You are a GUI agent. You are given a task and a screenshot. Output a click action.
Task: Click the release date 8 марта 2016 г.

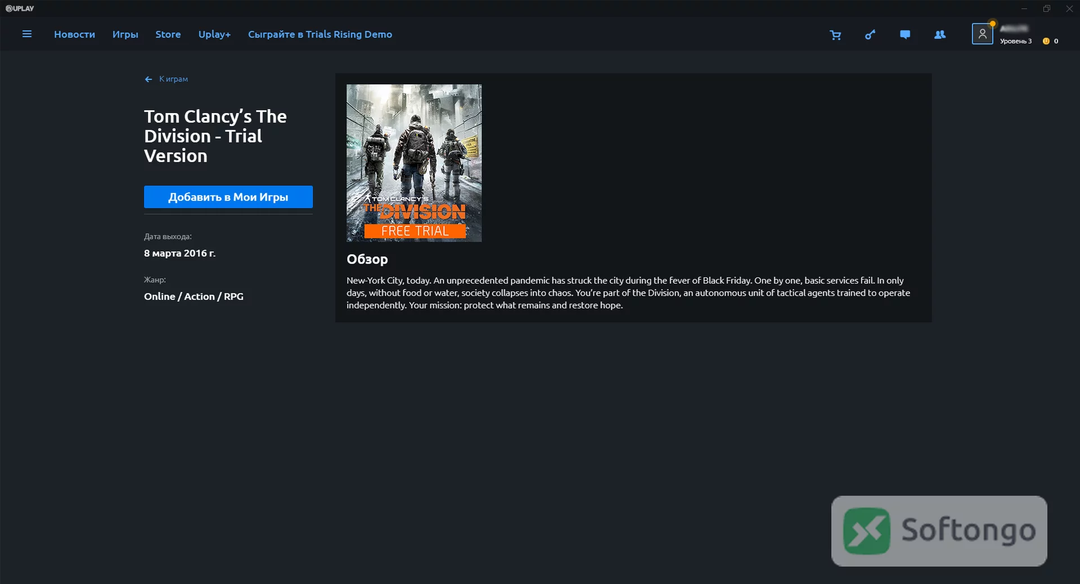(179, 253)
